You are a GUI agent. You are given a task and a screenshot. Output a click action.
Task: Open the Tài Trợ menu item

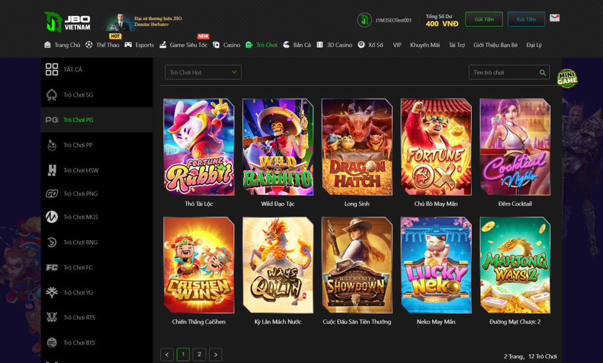457,45
